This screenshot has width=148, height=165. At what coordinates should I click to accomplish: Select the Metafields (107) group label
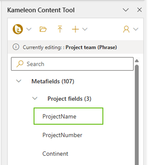tap(53, 81)
